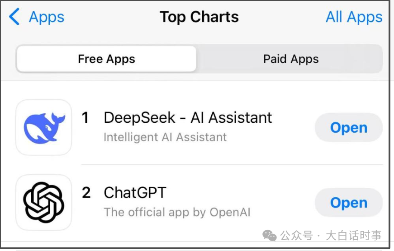Open the ChatGPT app
Screen dimensions: 394x251
pyautogui.click(x=349, y=203)
